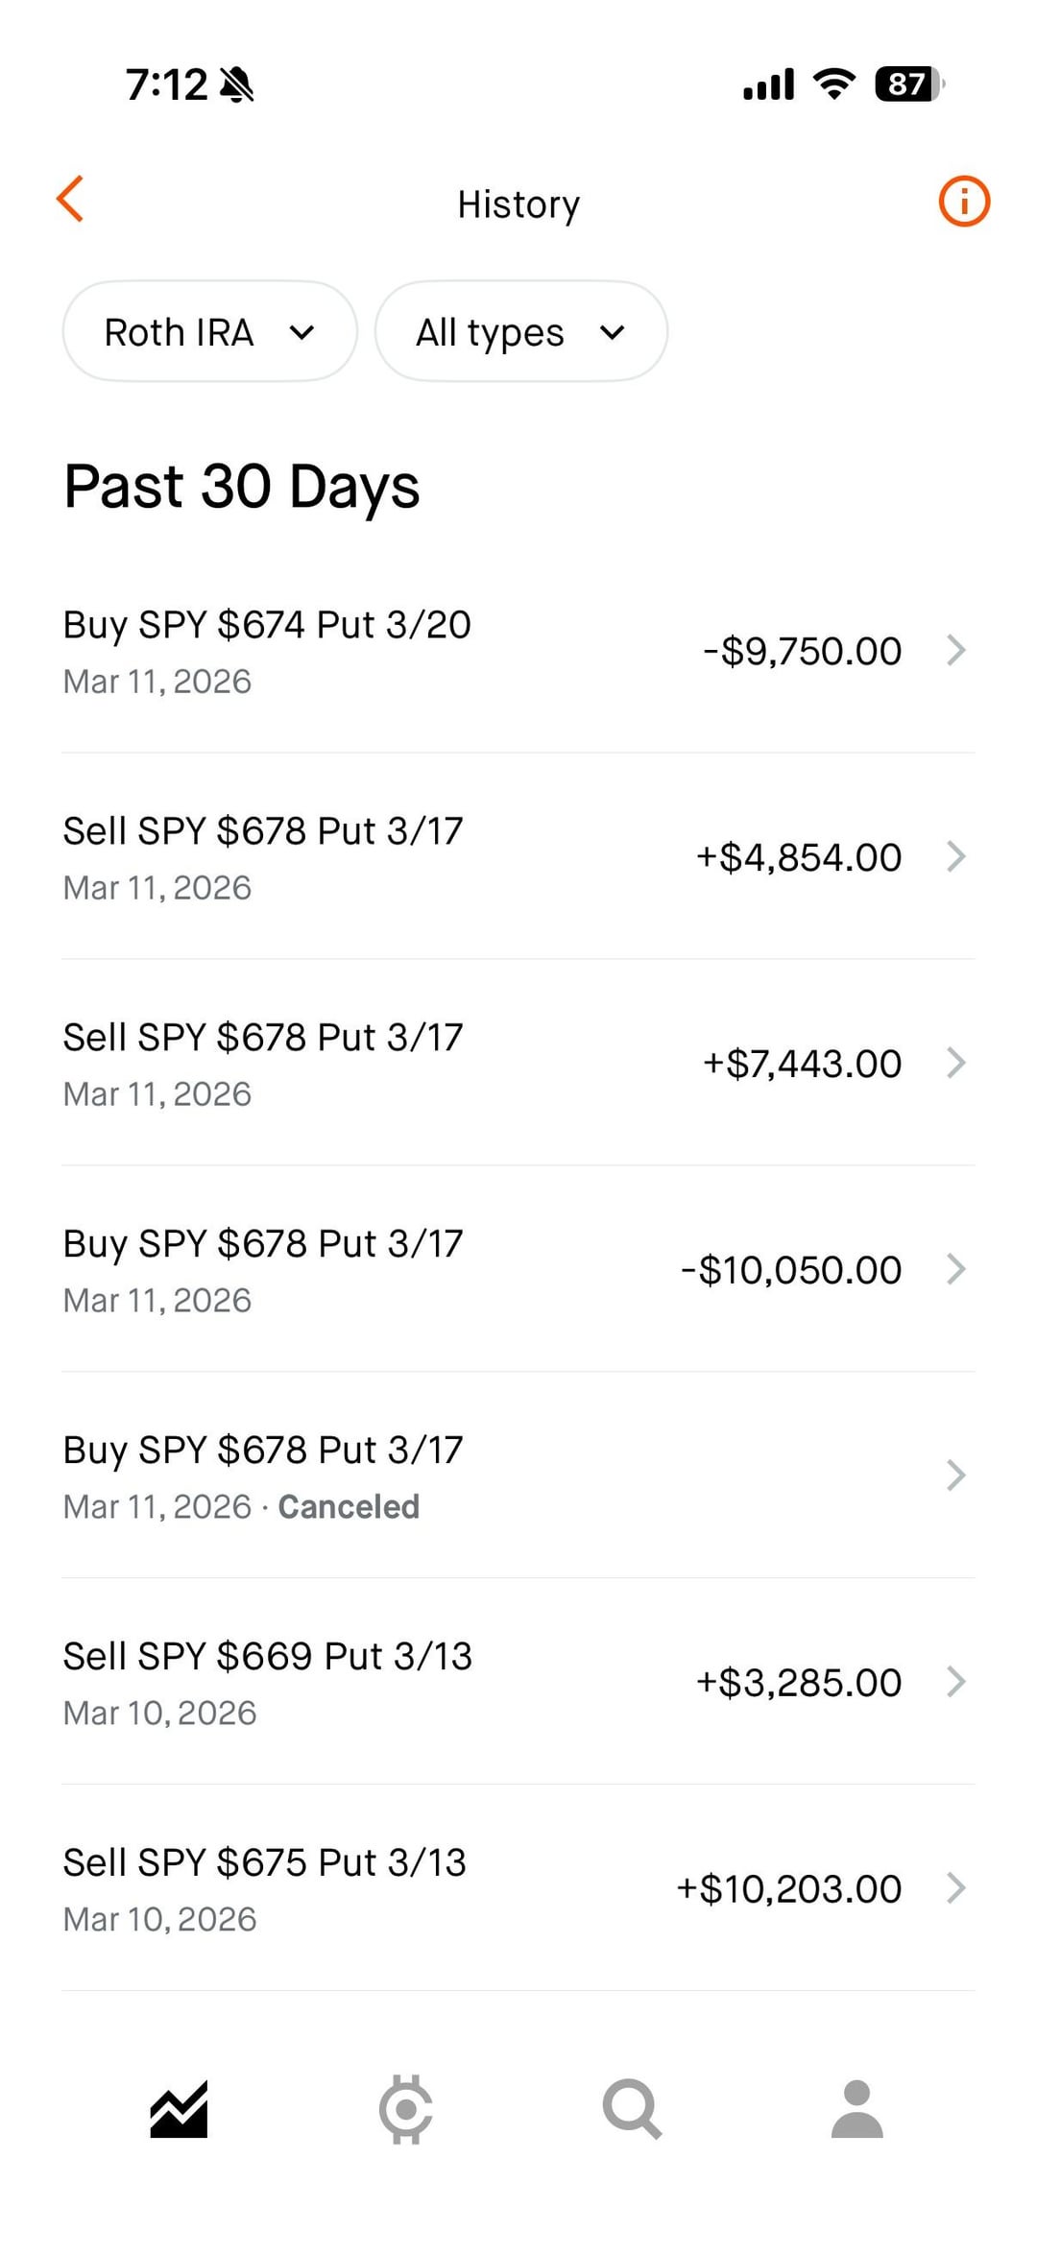Open the canceled SPY $678 Put order

click(263, 1476)
